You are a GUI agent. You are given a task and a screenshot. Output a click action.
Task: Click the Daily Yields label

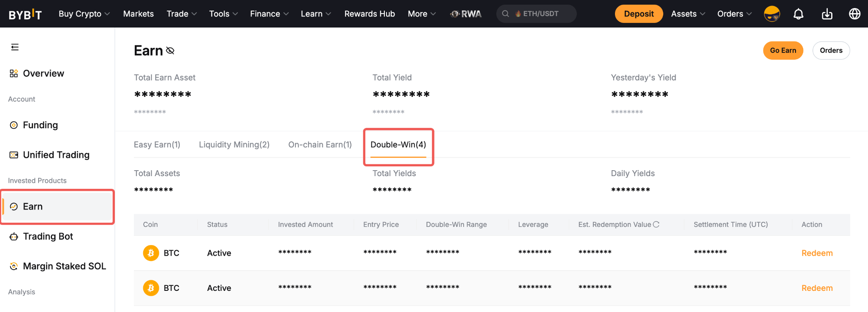[633, 173]
